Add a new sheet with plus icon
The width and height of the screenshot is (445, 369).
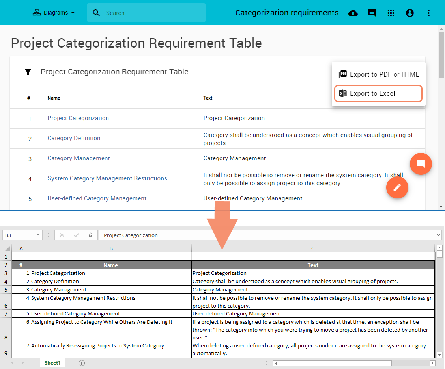pyautogui.click(x=82, y=363)
